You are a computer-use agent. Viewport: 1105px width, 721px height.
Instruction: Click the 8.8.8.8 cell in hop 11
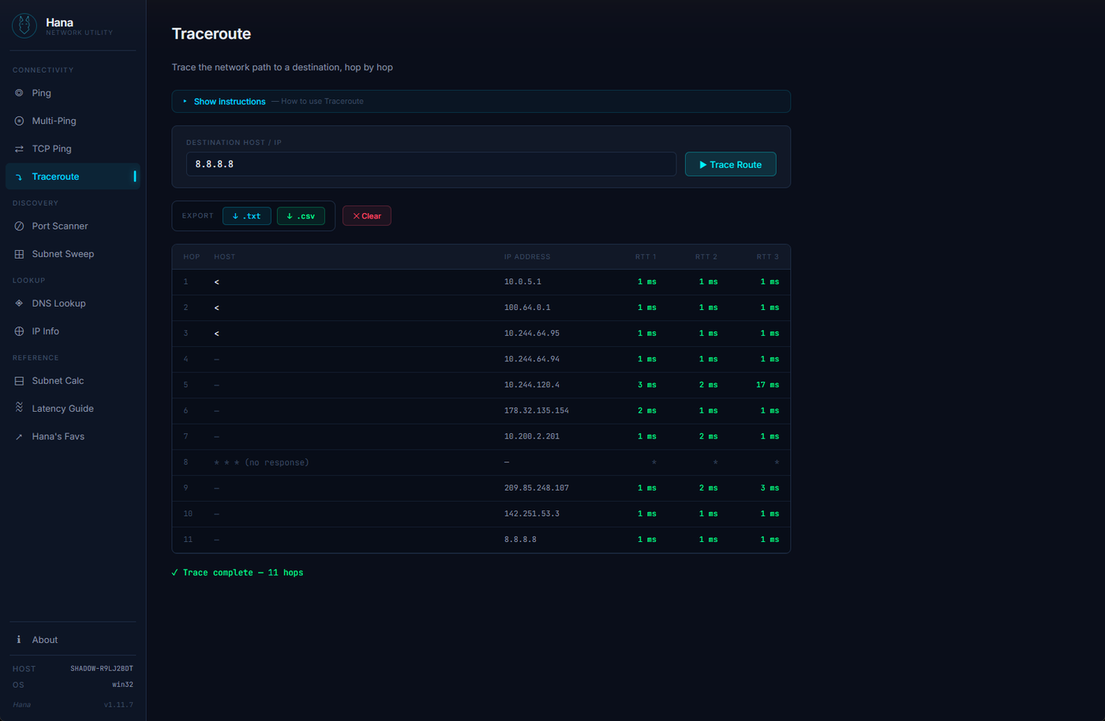point(520,540)
